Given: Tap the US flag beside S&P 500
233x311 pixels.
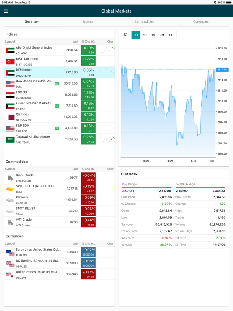Looking at the screenshot, I should click(10, 128).
